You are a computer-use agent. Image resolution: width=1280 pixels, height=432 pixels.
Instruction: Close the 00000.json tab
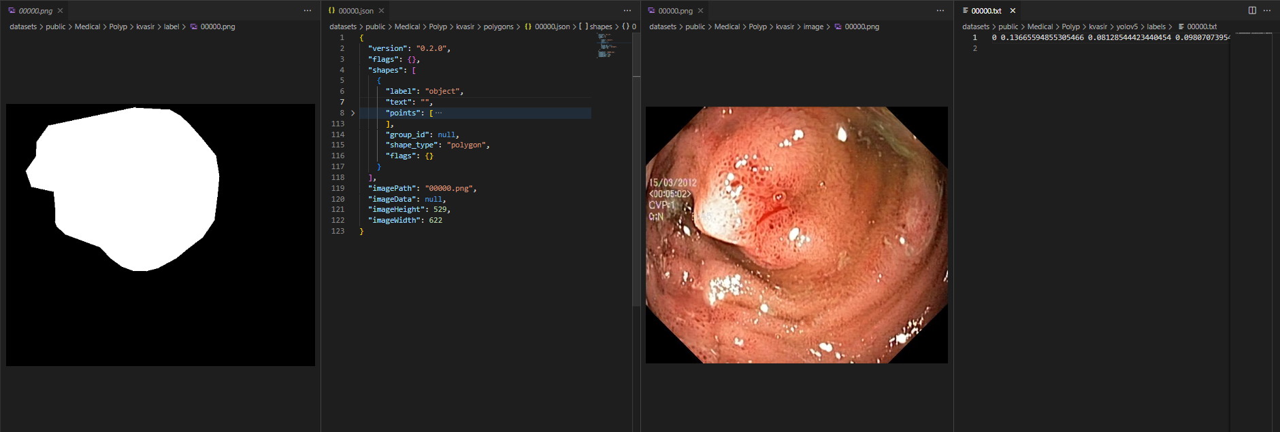pos(381,11)
